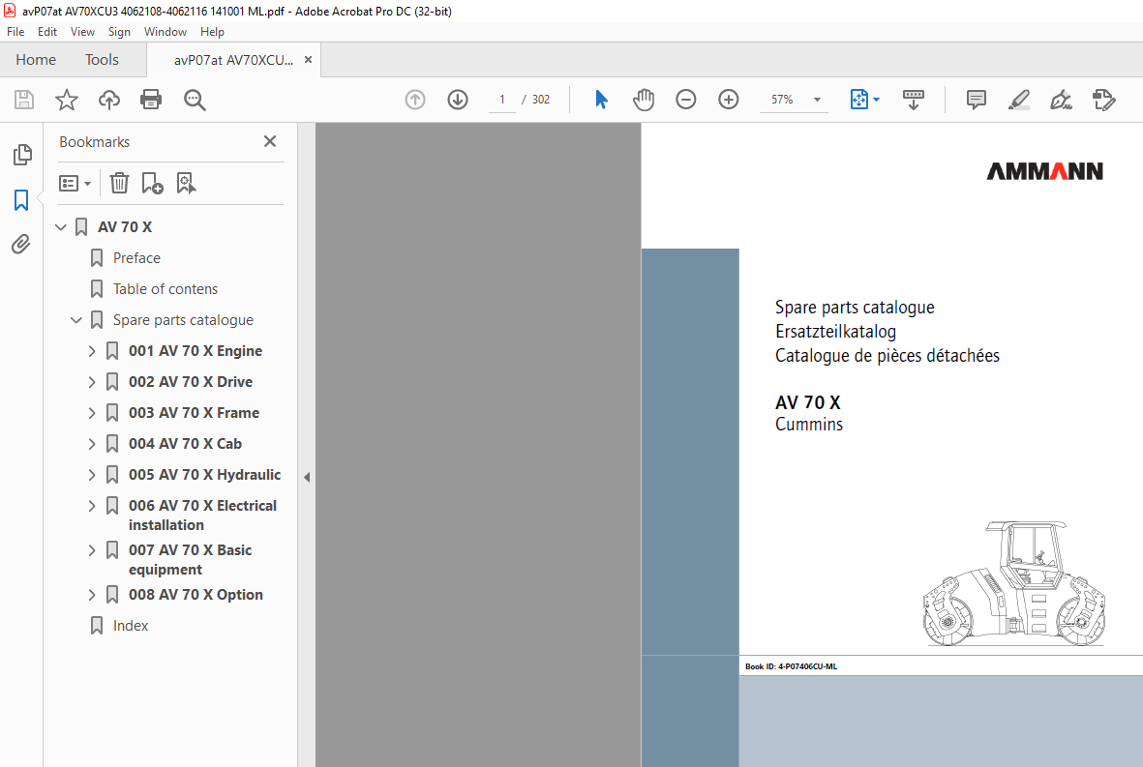Select the 001 AV 70 X Engine bookmark
Viewport: 1143px width, 767px height.
tap(196, 351)
